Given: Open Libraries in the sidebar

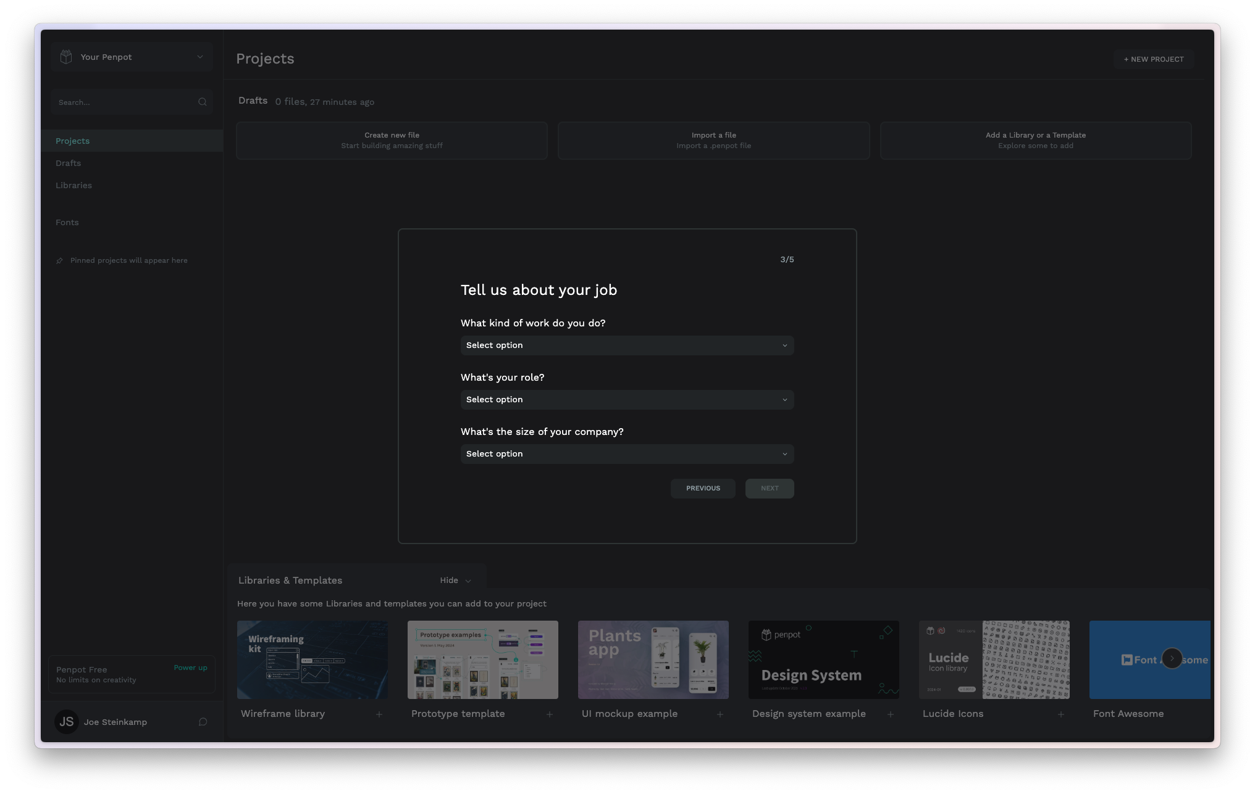Looking at the screenshot, I should [73, 186].
